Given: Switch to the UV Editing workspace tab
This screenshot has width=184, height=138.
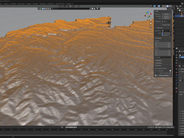Looking at the screenshot, I should pyautogui.click(x=13, y=4).
